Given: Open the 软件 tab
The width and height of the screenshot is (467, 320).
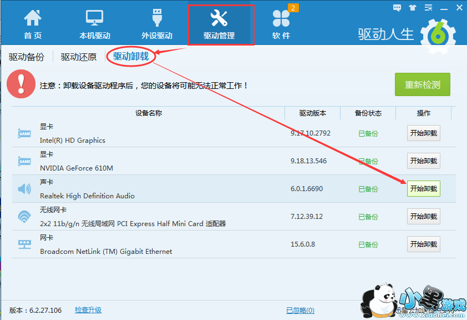Looking at the screenshot, I should pos(281,24).
